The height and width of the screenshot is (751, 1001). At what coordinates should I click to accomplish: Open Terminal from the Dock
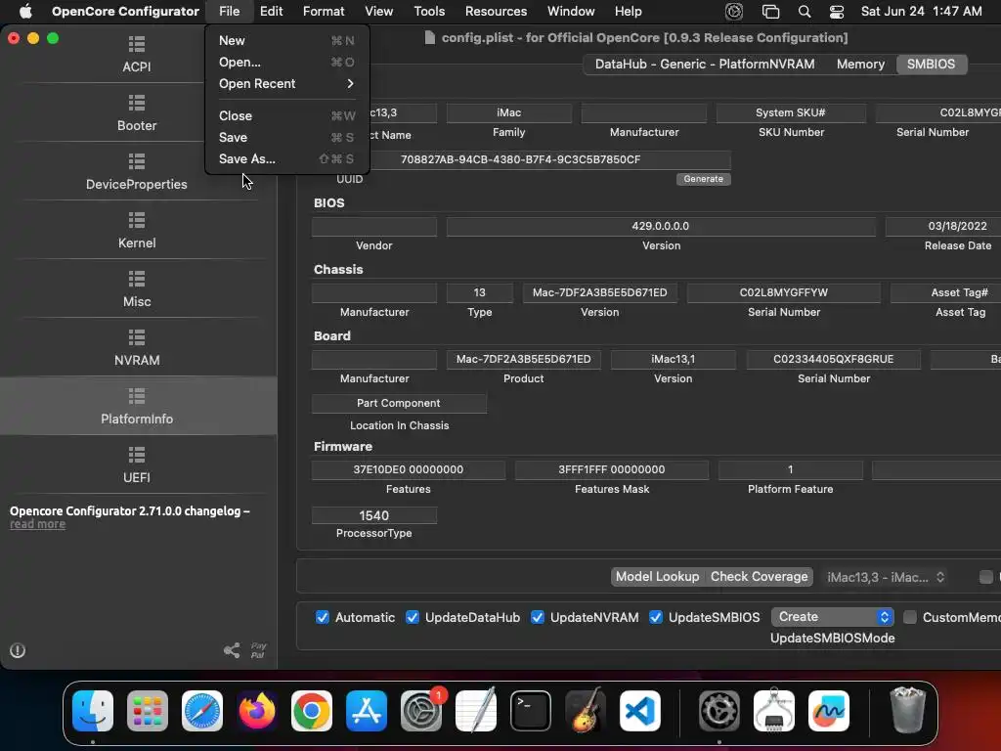(531, 711)
